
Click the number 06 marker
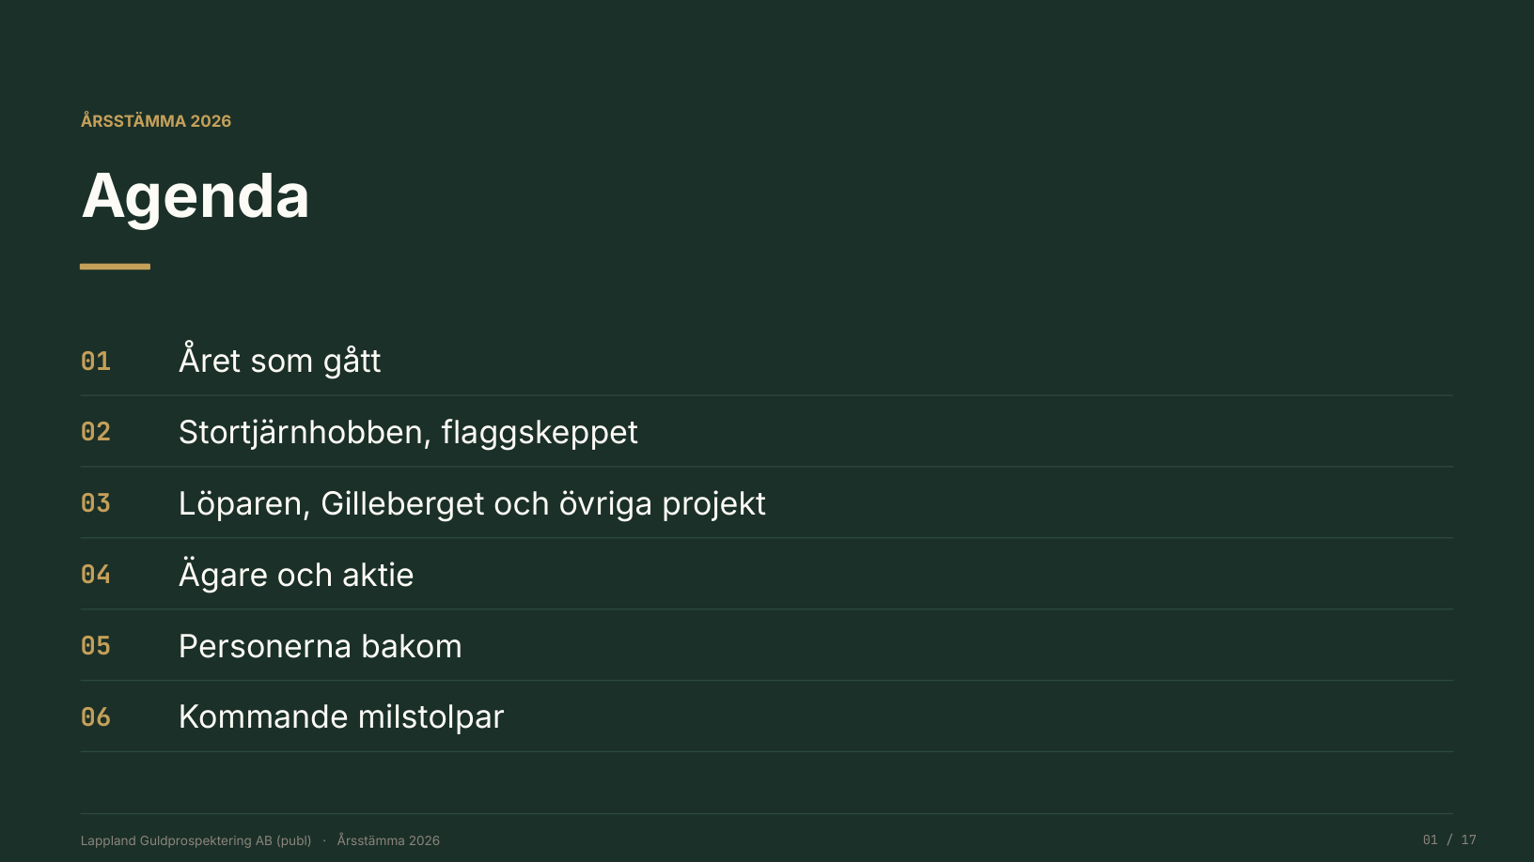point(96,717)
